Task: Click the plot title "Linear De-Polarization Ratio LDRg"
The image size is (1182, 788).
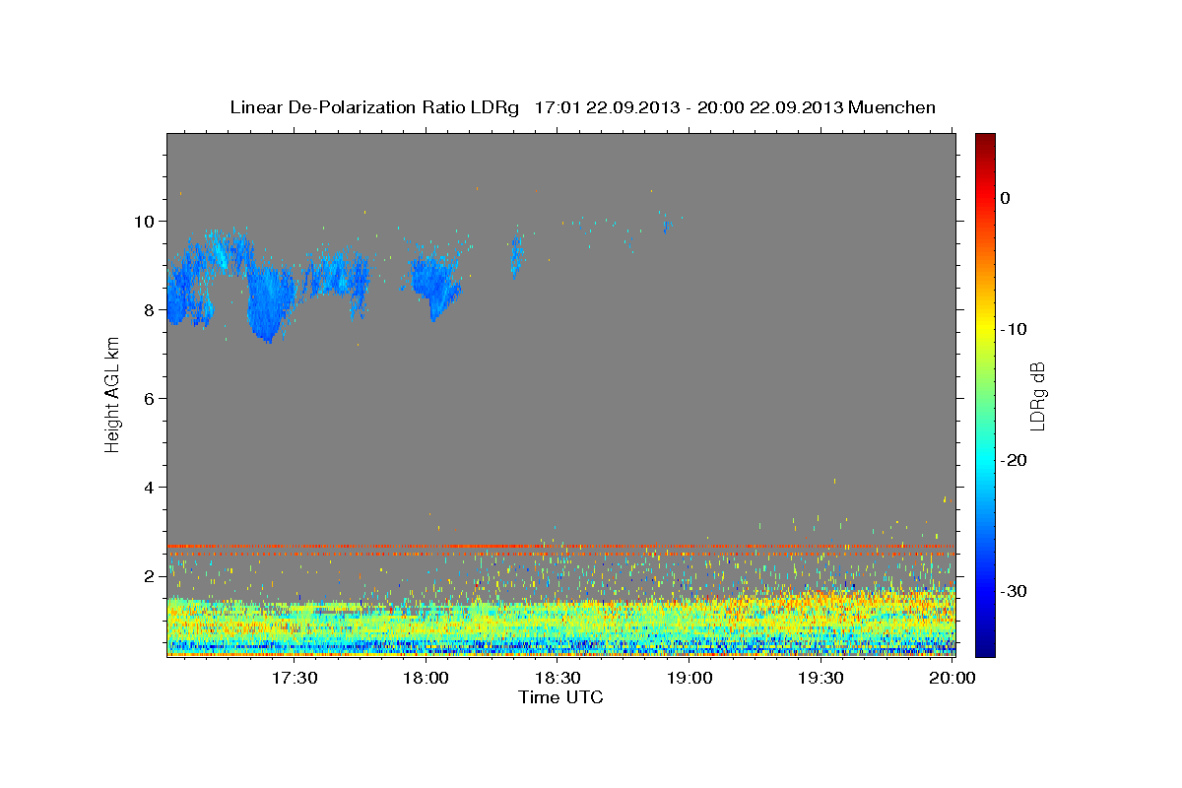Action: click(x=373, y=107)
